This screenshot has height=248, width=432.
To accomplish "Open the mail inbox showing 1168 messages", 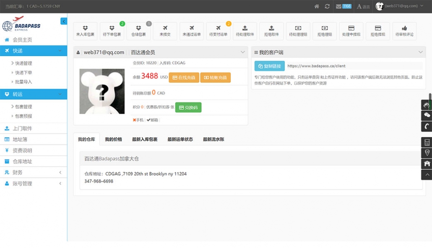I will 344,6.
